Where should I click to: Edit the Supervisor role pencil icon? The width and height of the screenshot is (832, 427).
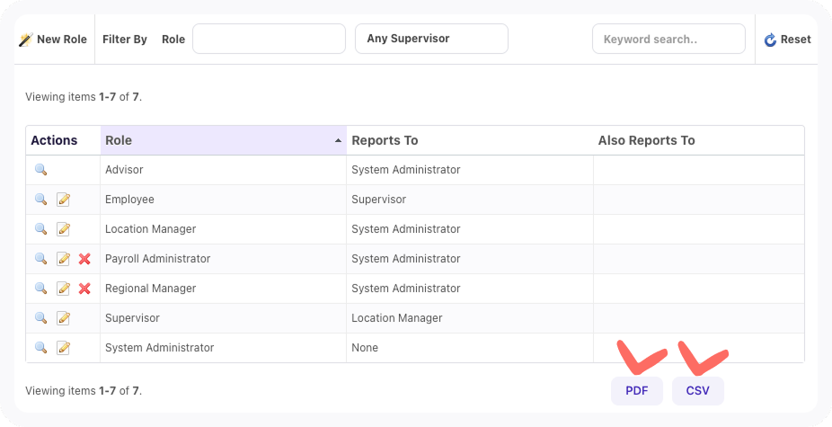63,318
